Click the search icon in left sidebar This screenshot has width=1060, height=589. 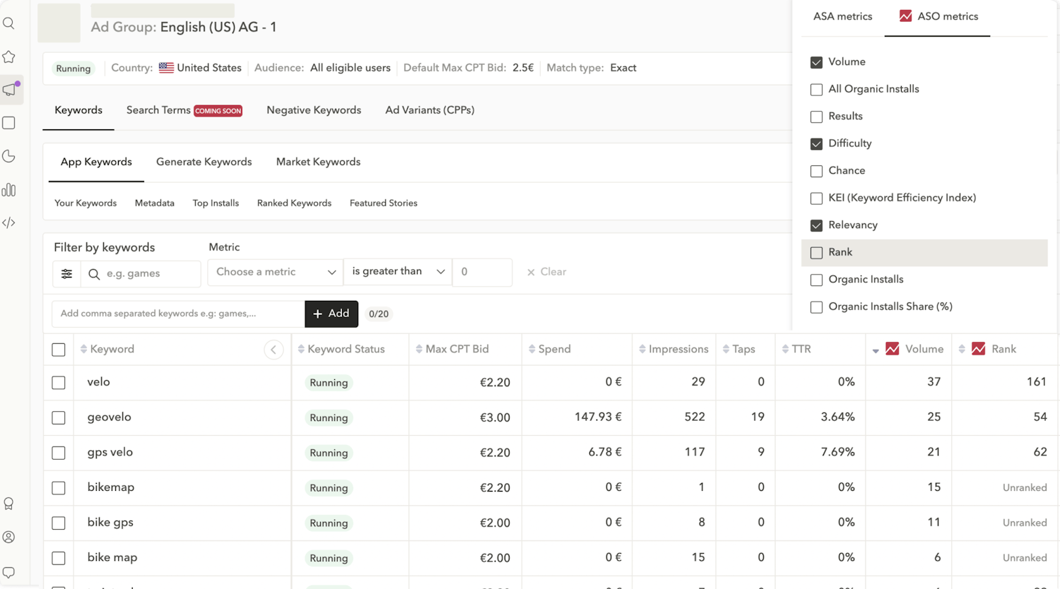[x=9, y=23]
